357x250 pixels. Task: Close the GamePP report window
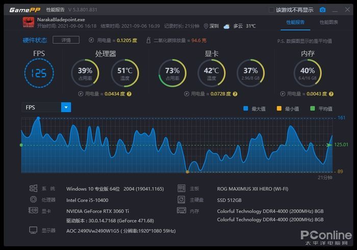pyautogui.click(x=347, y=10)
